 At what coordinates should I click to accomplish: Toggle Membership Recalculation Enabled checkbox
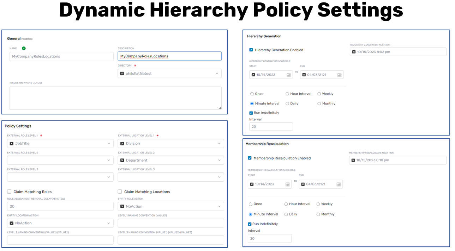[x=250, y=158]
